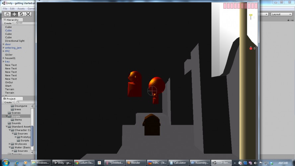This screenshot has width=295, height=166.
Task: Open the Calculator from taskbar
Action: point(178,163)
